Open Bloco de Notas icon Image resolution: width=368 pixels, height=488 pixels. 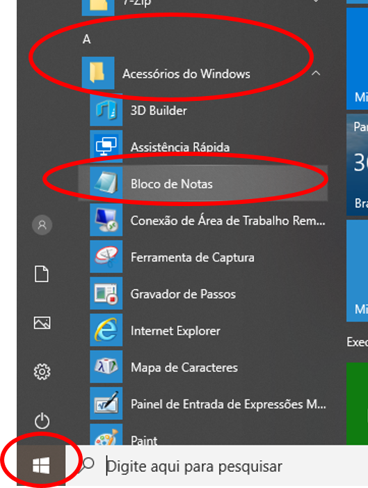point(106,184)
